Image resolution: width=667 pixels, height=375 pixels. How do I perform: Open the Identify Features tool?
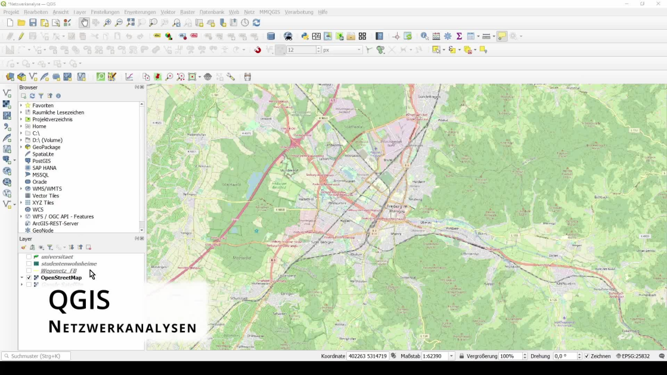pos(424,36)
